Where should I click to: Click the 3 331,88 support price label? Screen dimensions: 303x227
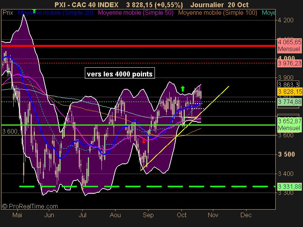coord(289,187)
